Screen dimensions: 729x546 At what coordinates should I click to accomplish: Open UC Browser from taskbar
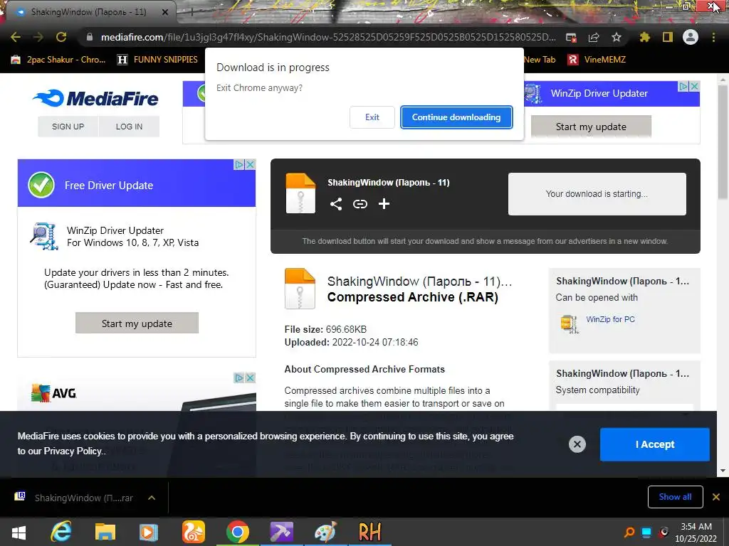point(193,532)
